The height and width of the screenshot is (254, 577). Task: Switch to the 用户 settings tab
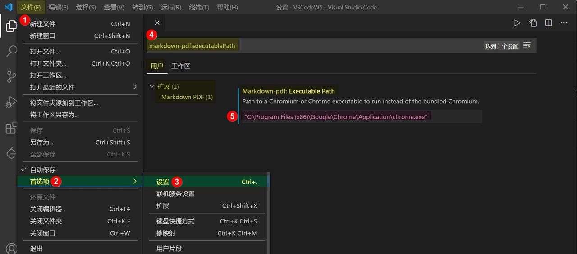(x=157, y=66)
